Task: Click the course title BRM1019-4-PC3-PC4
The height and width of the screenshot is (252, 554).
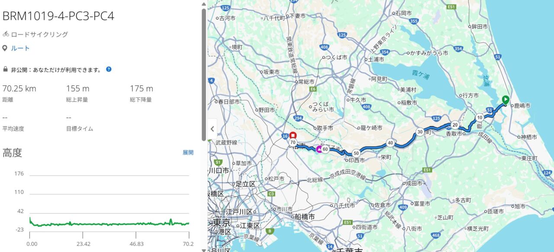Action: click(58, 16)
